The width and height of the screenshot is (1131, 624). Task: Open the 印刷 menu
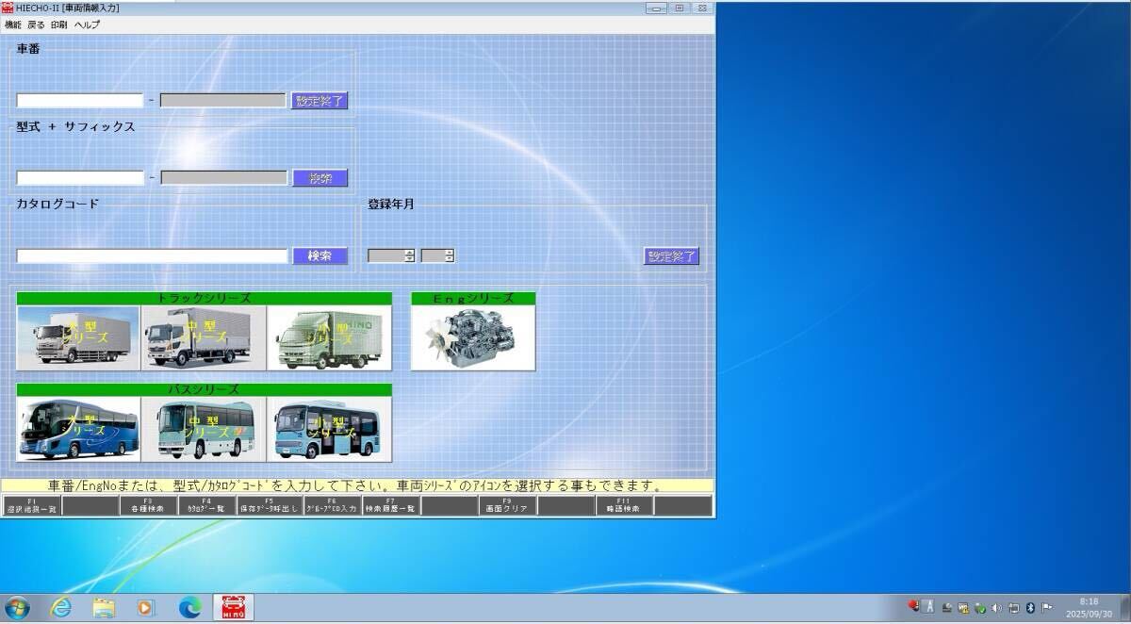point(58,25)
